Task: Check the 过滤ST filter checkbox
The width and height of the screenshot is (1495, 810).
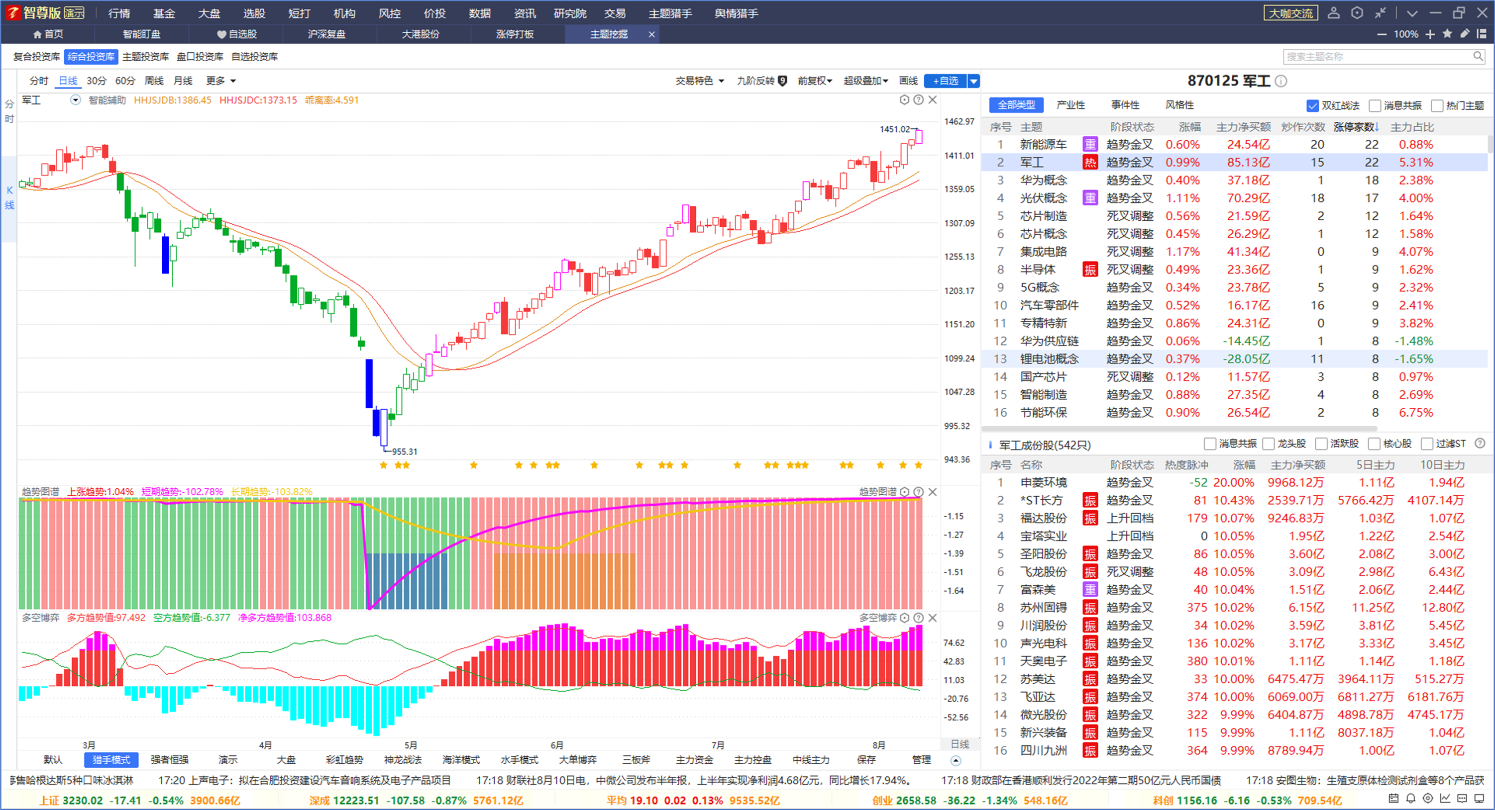Action: click(1426, 444)
